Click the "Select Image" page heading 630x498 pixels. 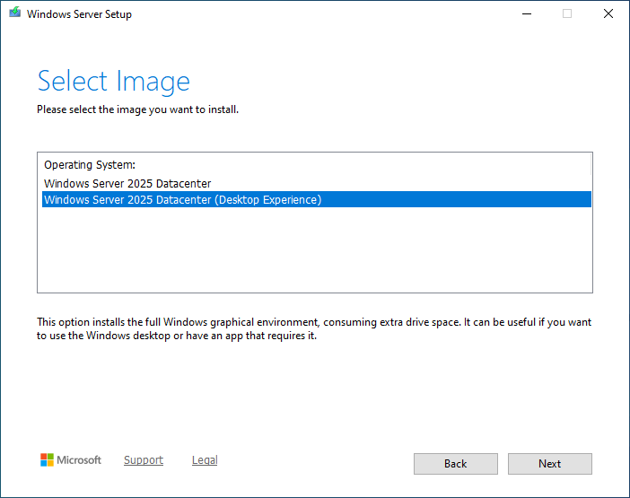point(113,81)
